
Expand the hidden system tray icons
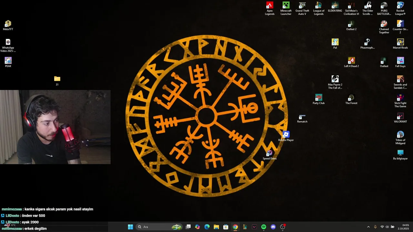[x=368, y=227]
